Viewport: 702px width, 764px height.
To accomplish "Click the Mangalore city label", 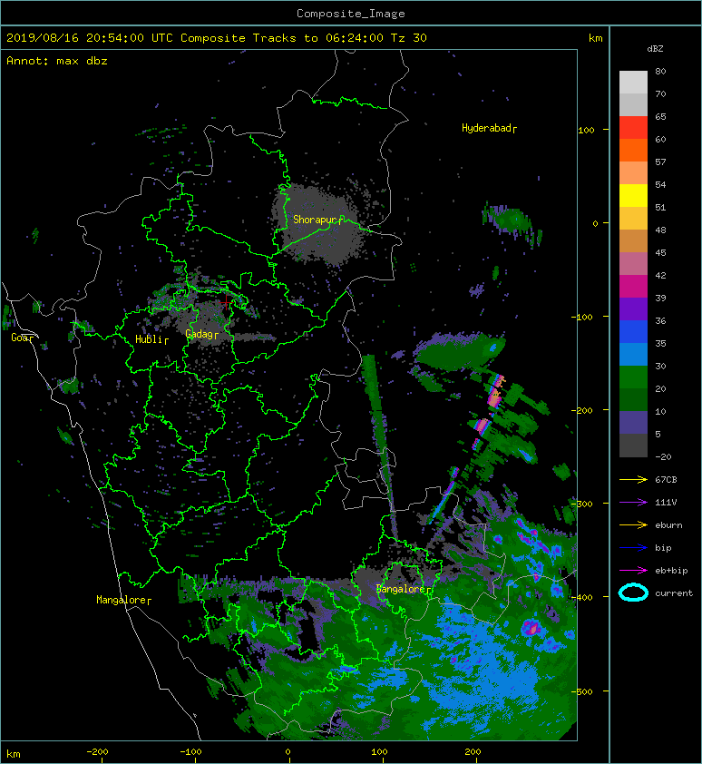I will point(123,600).
